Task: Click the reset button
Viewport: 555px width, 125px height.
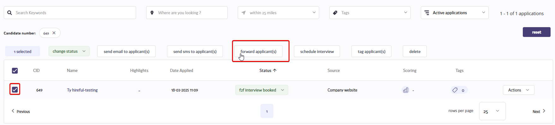Action: click(536, 32)
